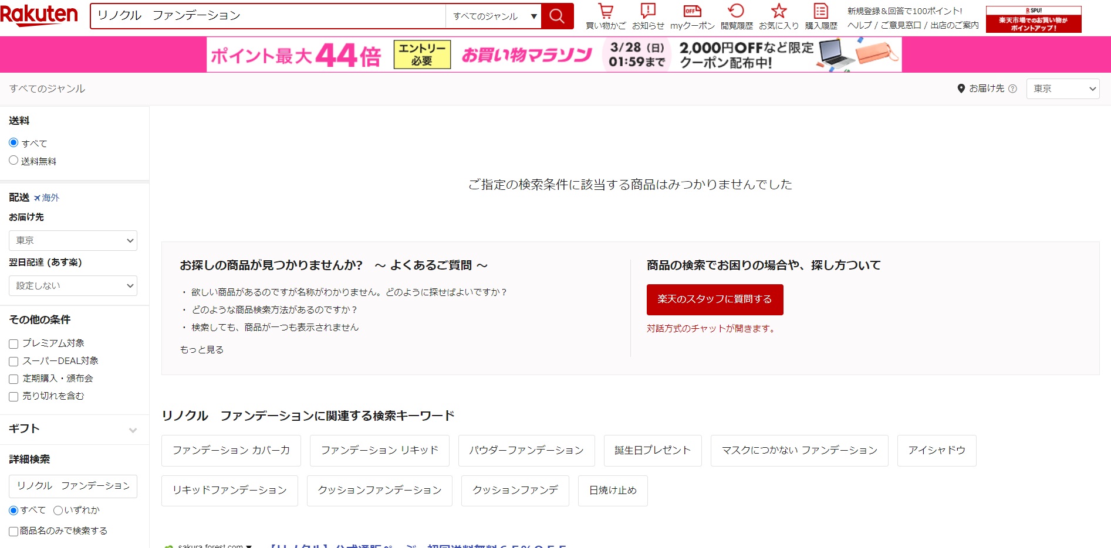Screen dimensions: 1111x548
Task: Open the すべてのジャンル dropdown in search bar
Action: click(x=494, y=16)
